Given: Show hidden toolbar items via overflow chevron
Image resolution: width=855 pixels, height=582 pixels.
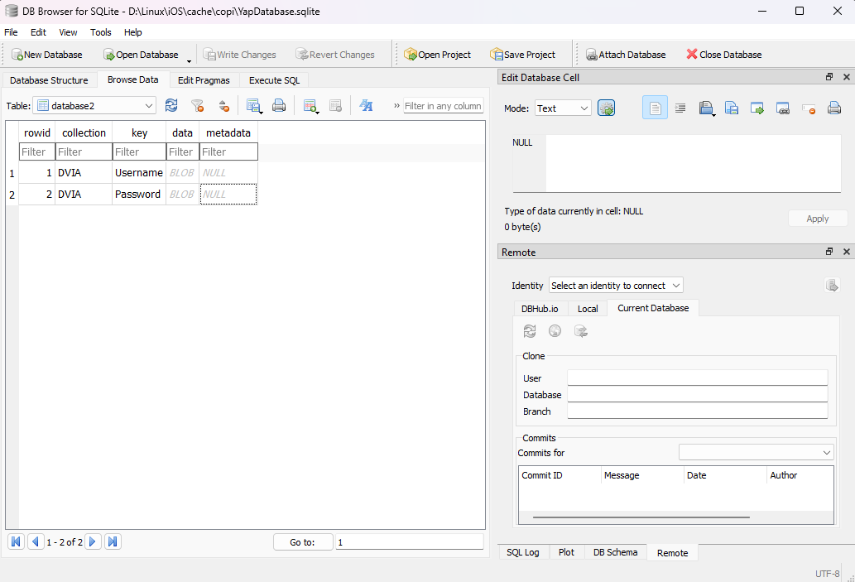Looking at the screenshot, I should (396, 106).
